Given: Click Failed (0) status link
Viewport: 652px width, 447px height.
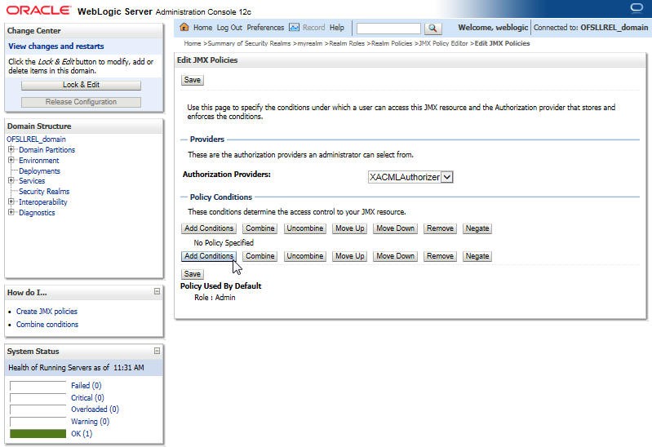Looking at the screenshot, I should 86,386.
